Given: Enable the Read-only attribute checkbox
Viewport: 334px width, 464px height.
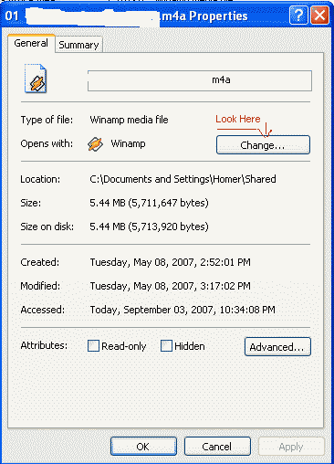Looking at the screenshot, I should point(93,346).
